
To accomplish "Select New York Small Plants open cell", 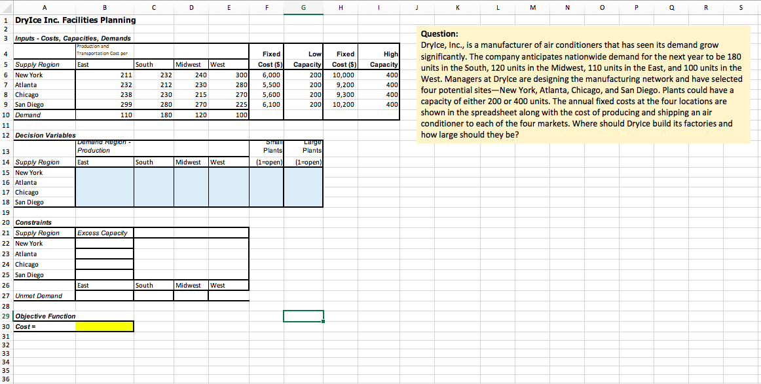I will coord(267,173).
